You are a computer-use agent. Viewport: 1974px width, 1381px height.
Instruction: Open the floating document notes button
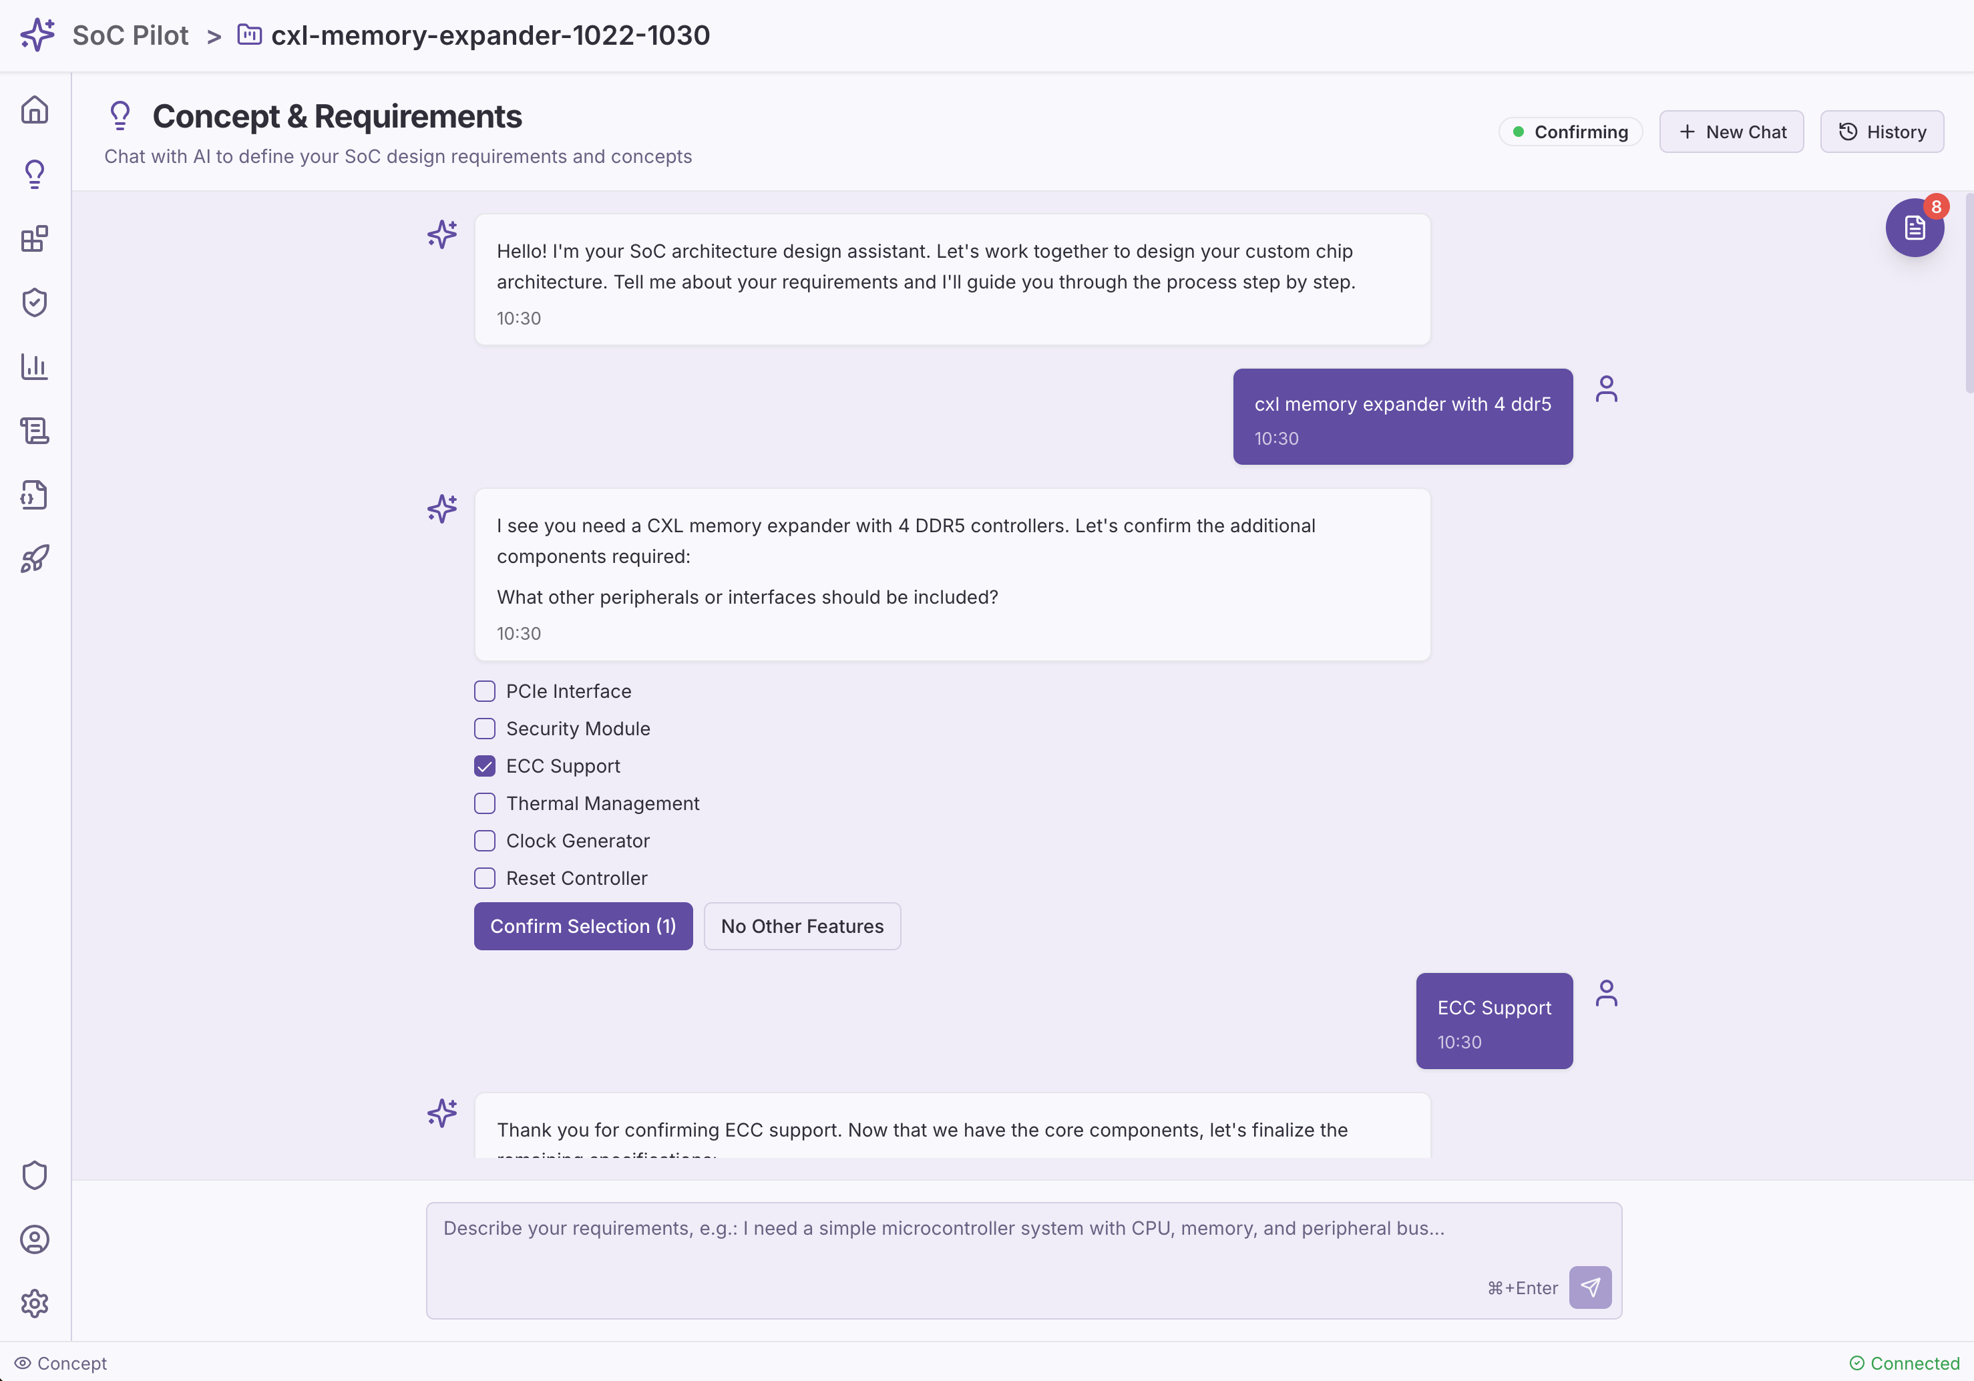[x=1914, y=228]
